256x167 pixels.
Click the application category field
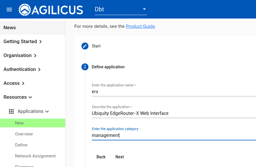[174, 135]
